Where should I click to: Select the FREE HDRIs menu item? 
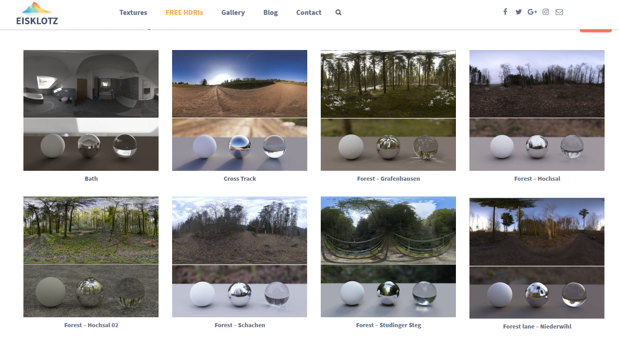point(184,13)
